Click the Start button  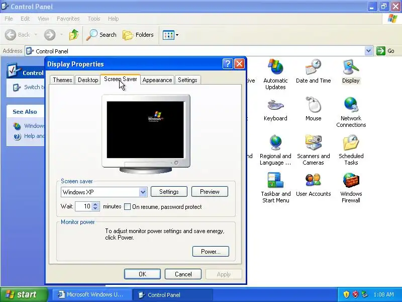(24, 294)
